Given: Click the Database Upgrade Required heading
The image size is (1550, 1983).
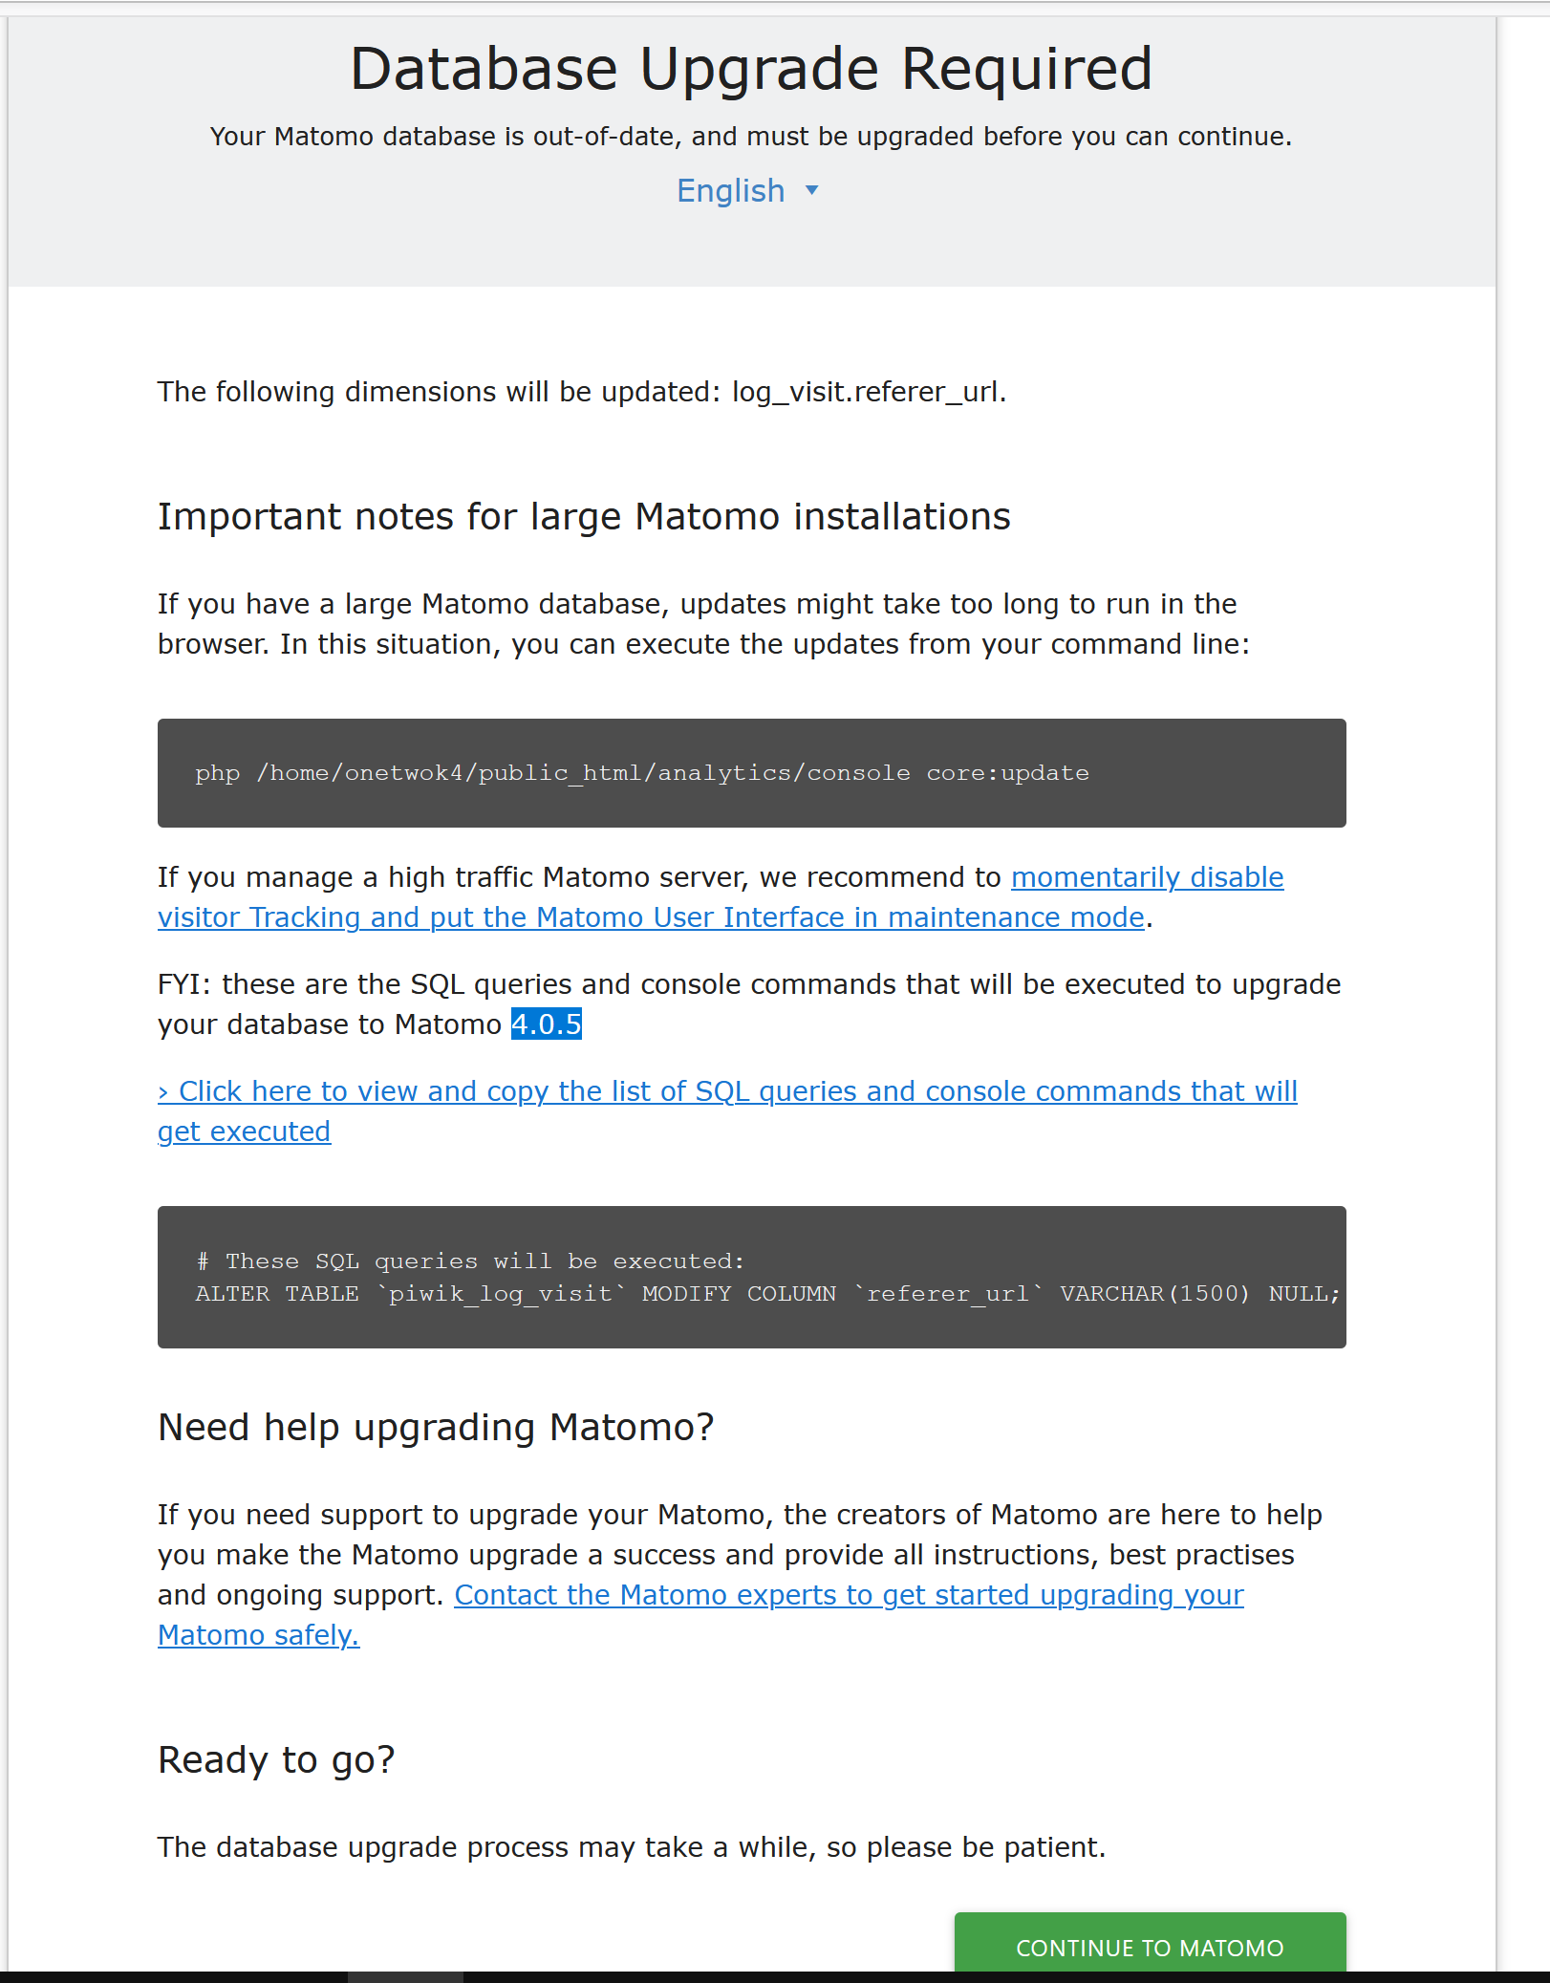Looking at the screenshot, I should 751,69.
